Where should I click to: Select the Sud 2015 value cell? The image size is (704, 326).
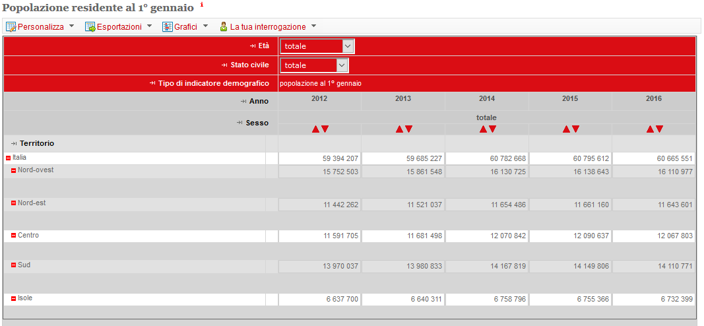pos(570,267)
